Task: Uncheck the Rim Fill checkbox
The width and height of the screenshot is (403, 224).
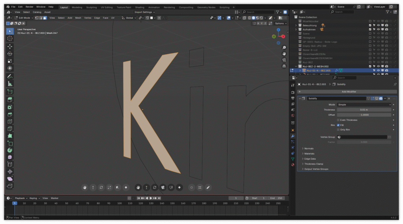Action: (x=338, y=125)
